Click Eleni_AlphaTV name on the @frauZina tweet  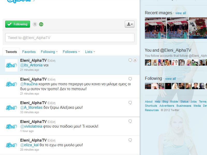tap(33, 79)
